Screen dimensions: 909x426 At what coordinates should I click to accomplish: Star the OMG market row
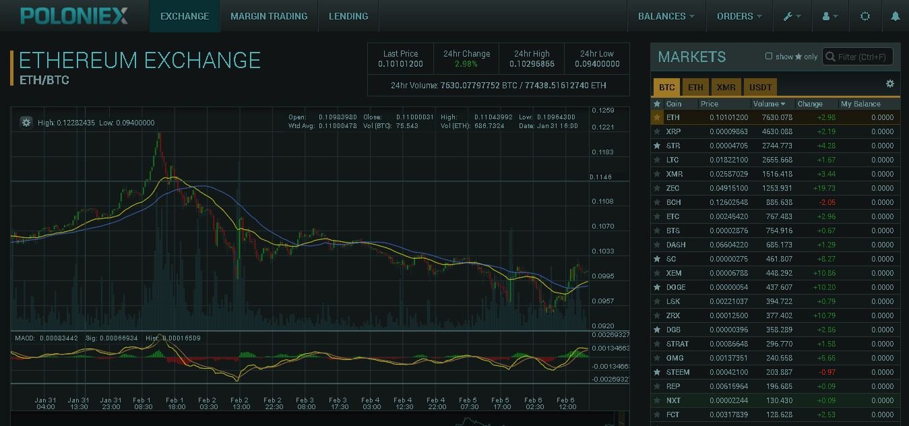pos(656,358)
